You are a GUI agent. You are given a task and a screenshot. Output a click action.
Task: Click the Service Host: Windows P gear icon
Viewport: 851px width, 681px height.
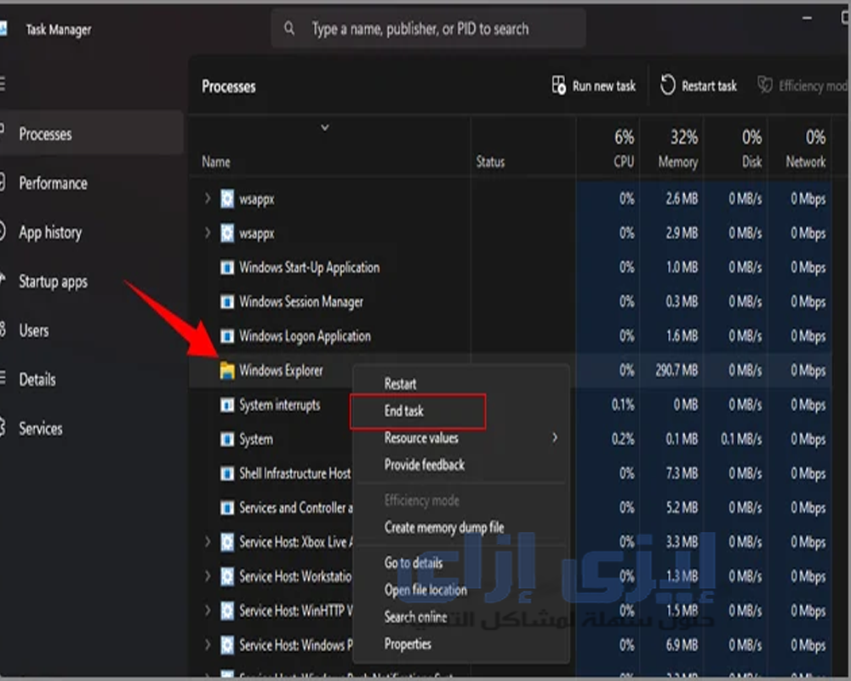tap(227, 645)
